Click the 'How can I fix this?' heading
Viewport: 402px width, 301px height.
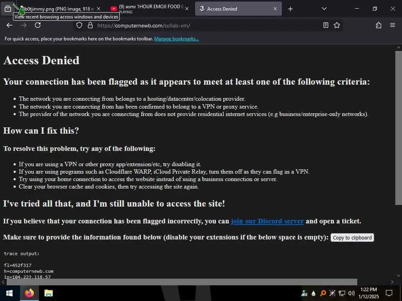(x=41, y=131)
